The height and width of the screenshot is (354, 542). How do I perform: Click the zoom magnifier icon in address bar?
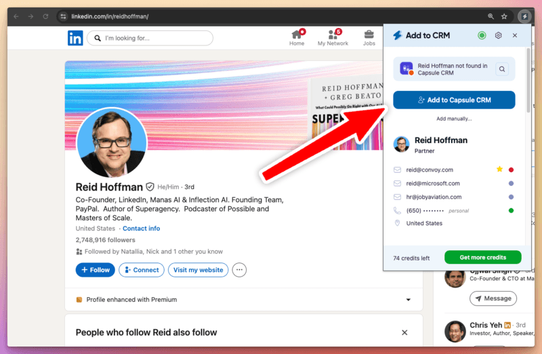(491, 16)
